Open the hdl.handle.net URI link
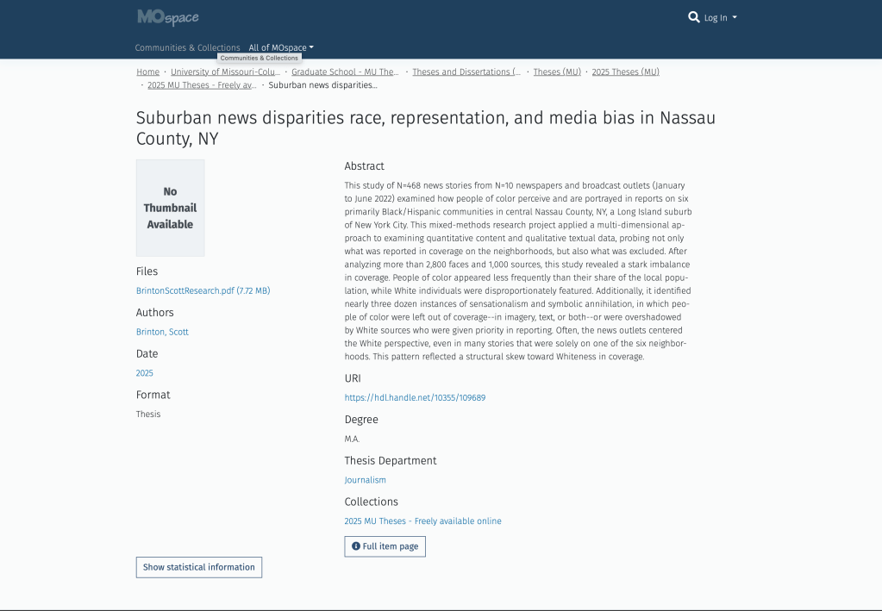This screenshot has height=611, width=882. point(415,398)
